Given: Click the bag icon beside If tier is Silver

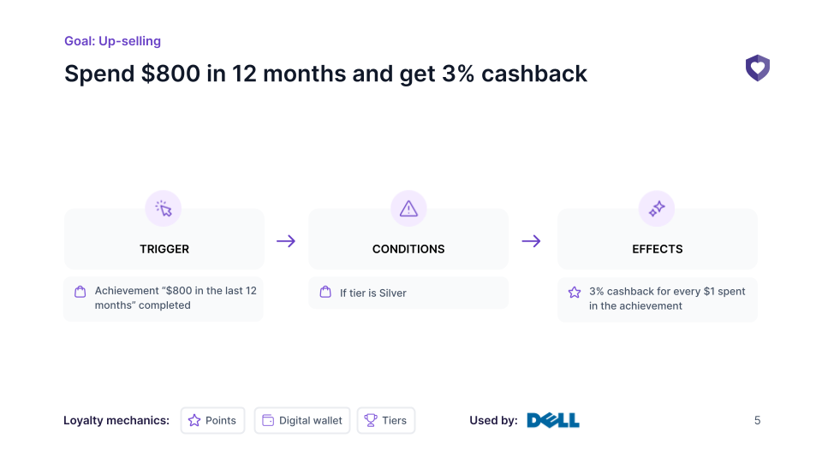Looking at the screenshot, I should (325, 293).
